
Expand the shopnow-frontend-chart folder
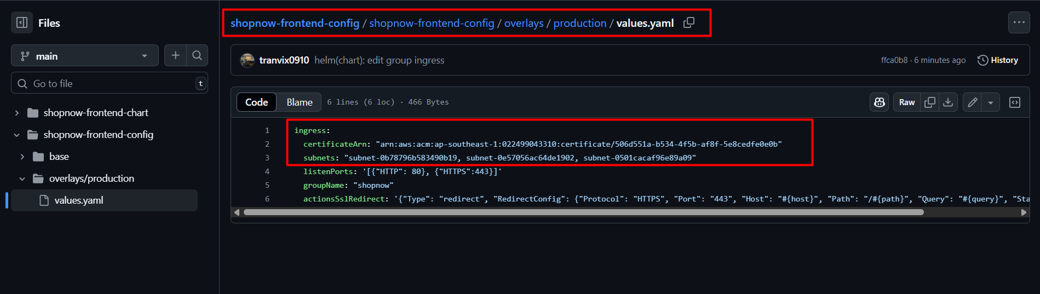(17, 113)
